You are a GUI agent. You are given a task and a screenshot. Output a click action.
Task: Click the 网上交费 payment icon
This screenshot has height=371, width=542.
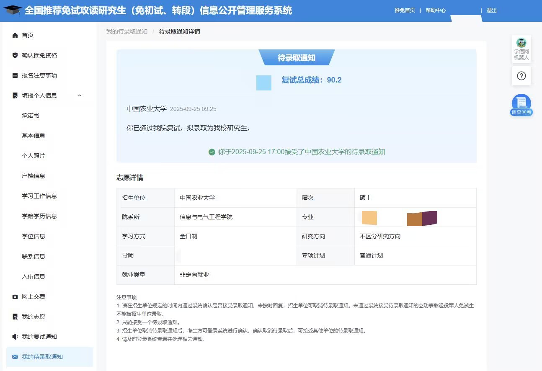15,296
